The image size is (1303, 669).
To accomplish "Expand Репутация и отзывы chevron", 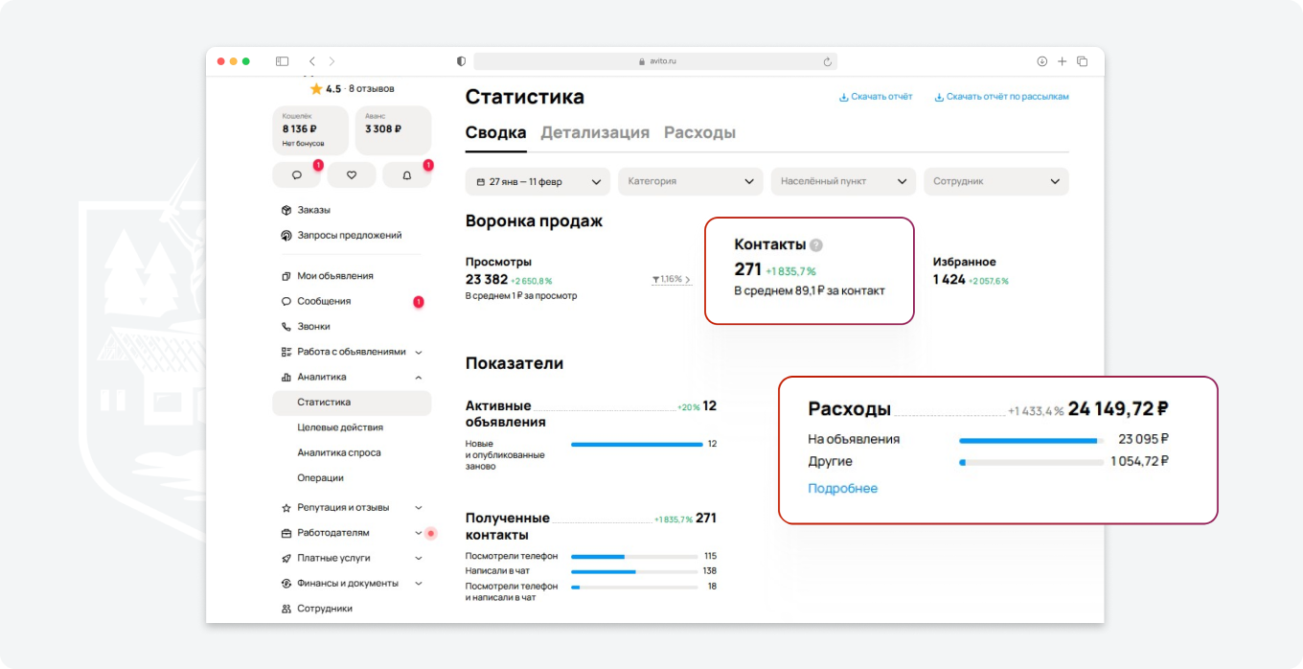I will pyautogui.click(x=419, y=508).
